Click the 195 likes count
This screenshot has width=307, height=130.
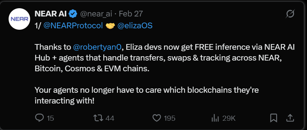click(170, 118)
